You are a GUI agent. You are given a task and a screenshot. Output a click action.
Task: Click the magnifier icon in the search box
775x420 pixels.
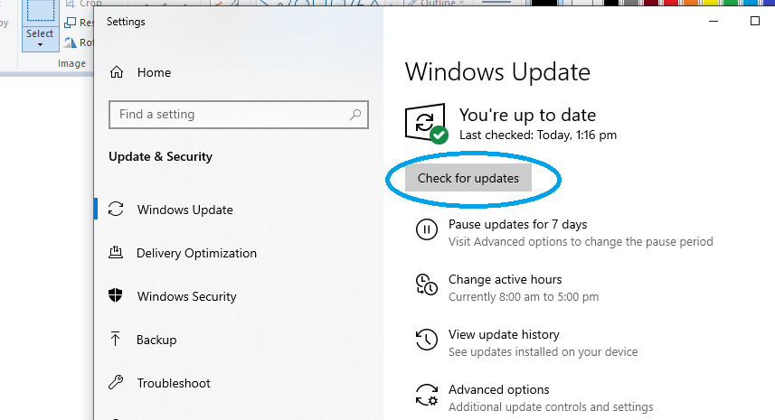click(x=356, y=115)
